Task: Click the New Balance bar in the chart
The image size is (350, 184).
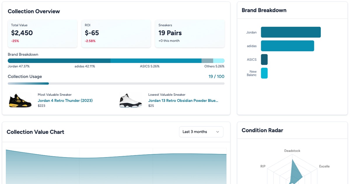Action: pos(264,73)
